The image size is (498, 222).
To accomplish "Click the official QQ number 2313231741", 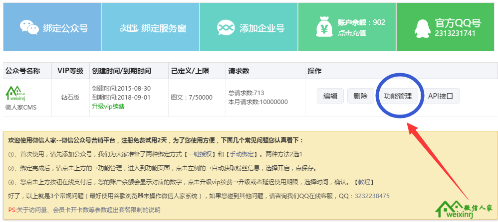I will [455, 33].
